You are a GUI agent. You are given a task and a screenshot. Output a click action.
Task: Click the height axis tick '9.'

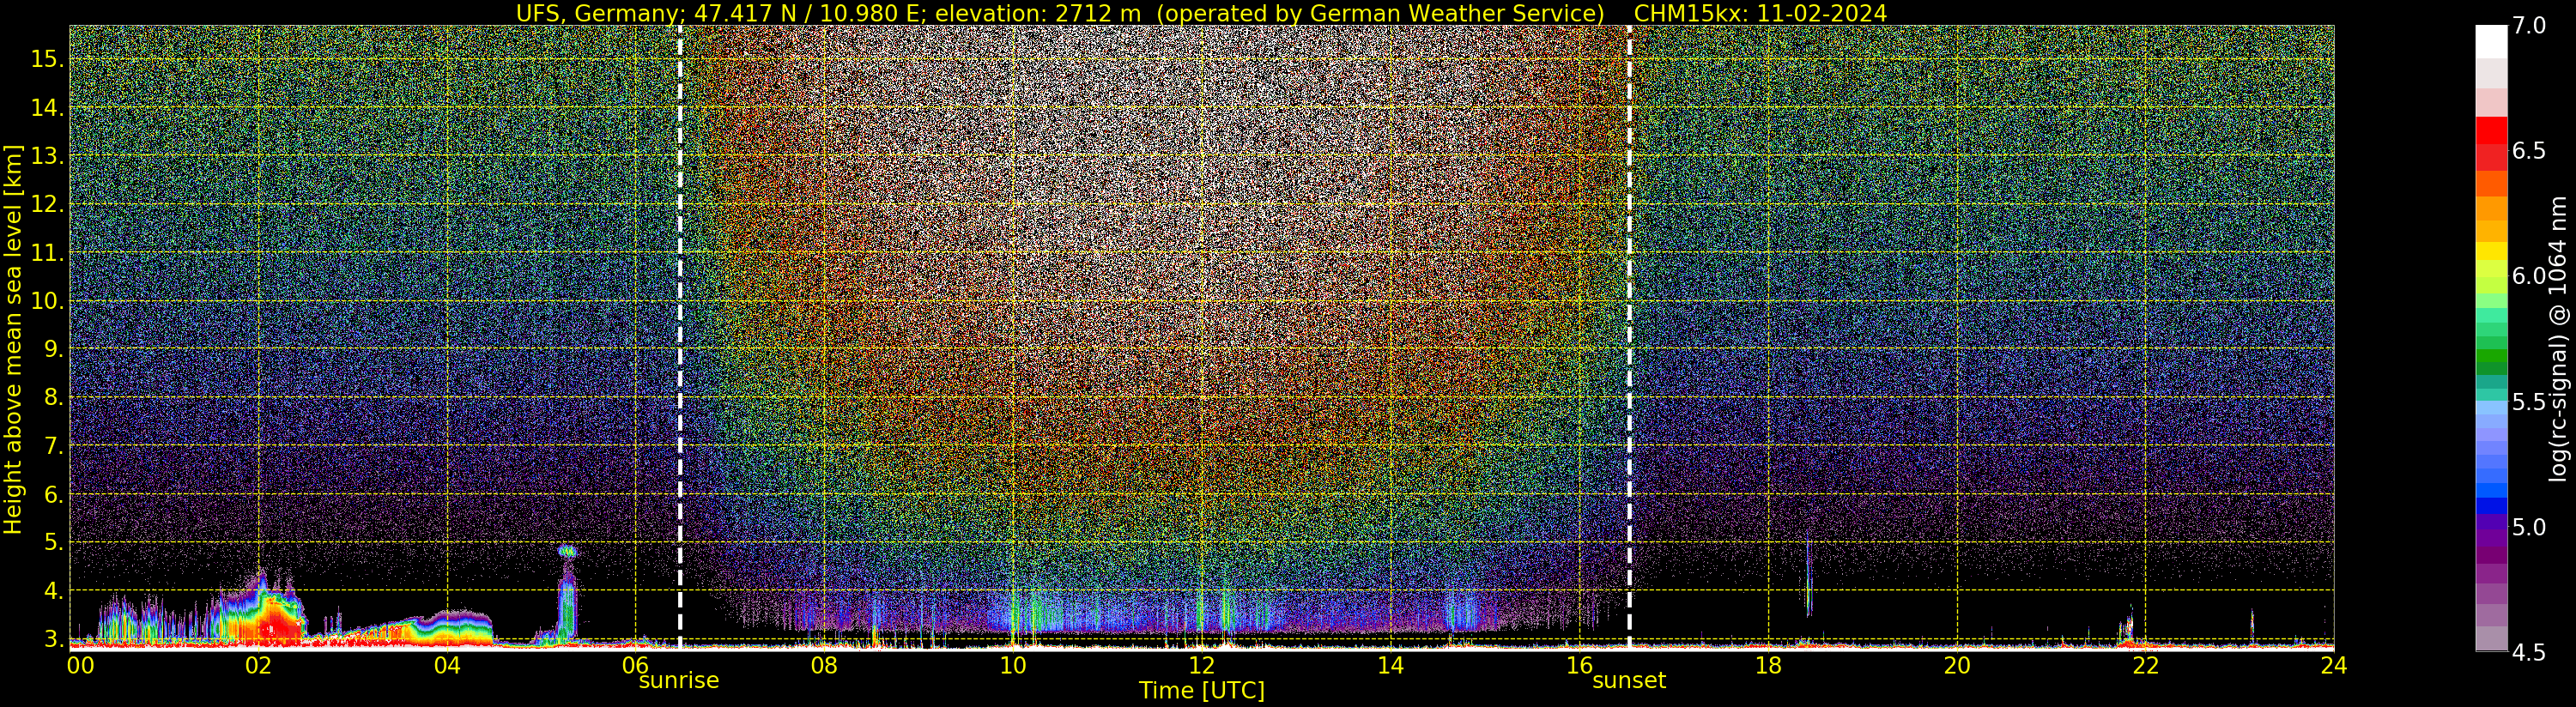[54, 349]
